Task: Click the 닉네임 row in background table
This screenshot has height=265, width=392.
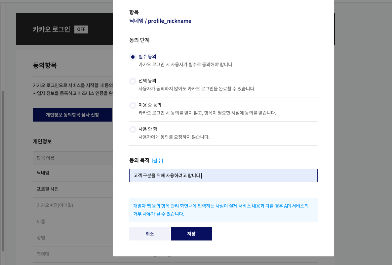Action: (72, 173)
